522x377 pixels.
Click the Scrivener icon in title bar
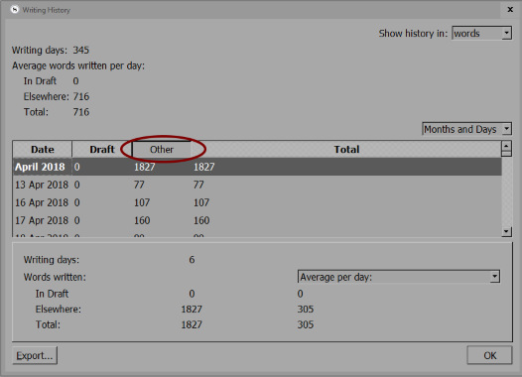point(14,10)
